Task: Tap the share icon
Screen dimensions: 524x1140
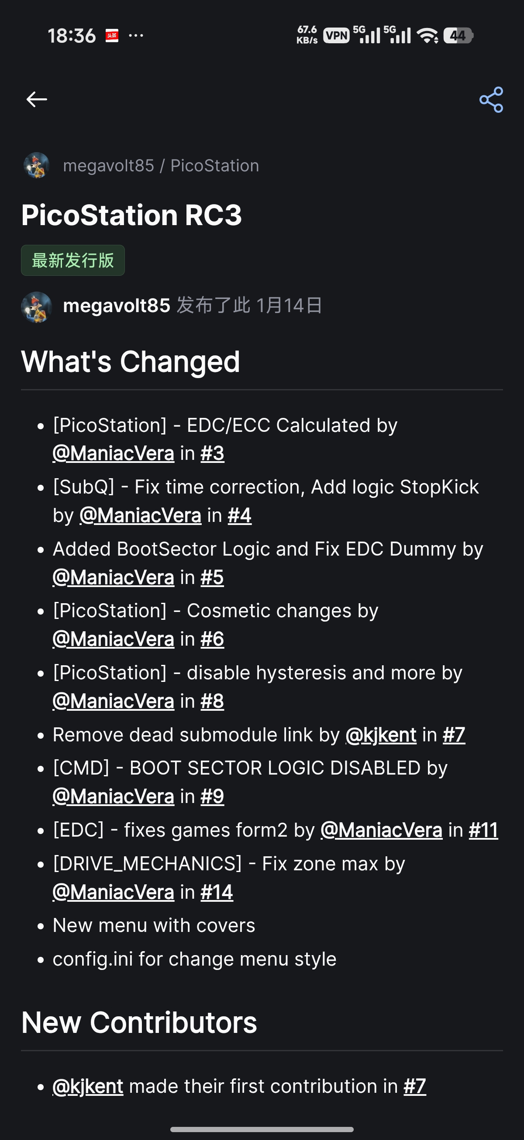Action: tap(491, 100)
